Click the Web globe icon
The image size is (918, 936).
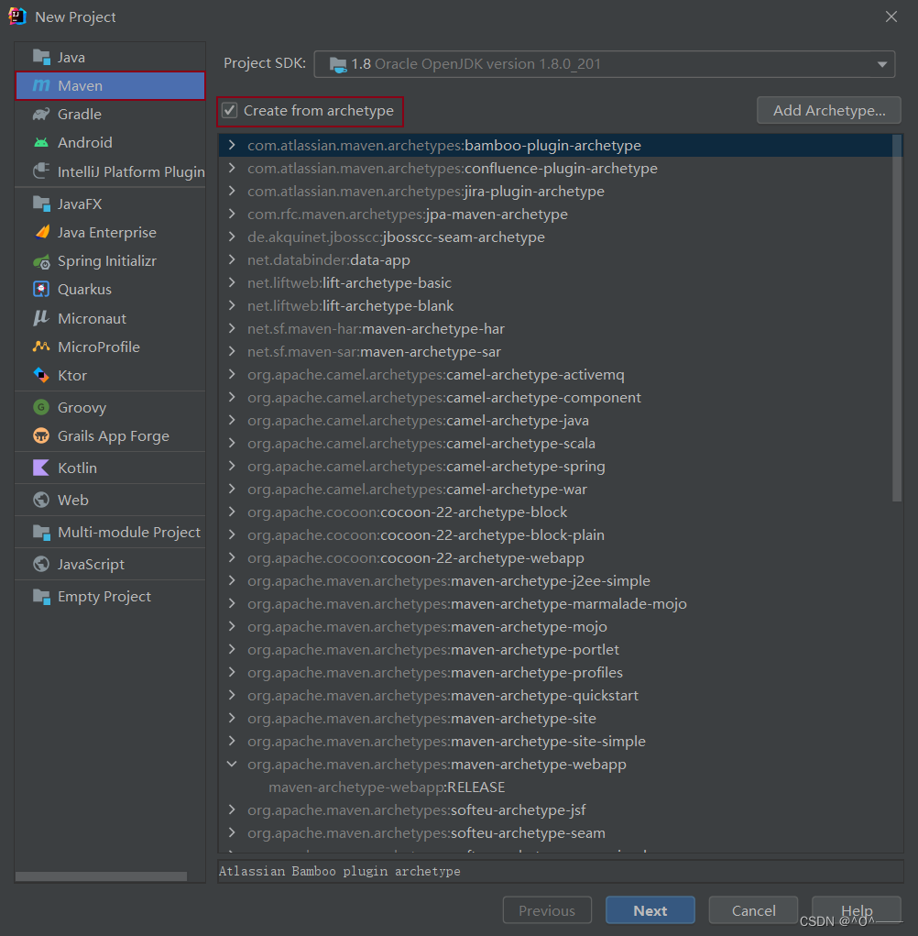pyautogui.click(x=41, y=501)
